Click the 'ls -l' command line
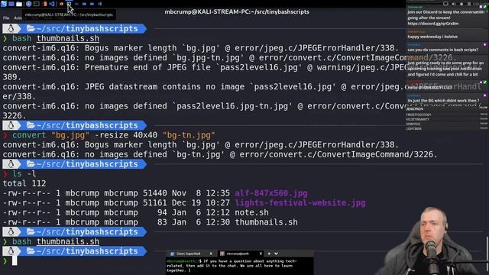Screen dimensions: 489x275 pyautogui.click(x=24, y=173)
